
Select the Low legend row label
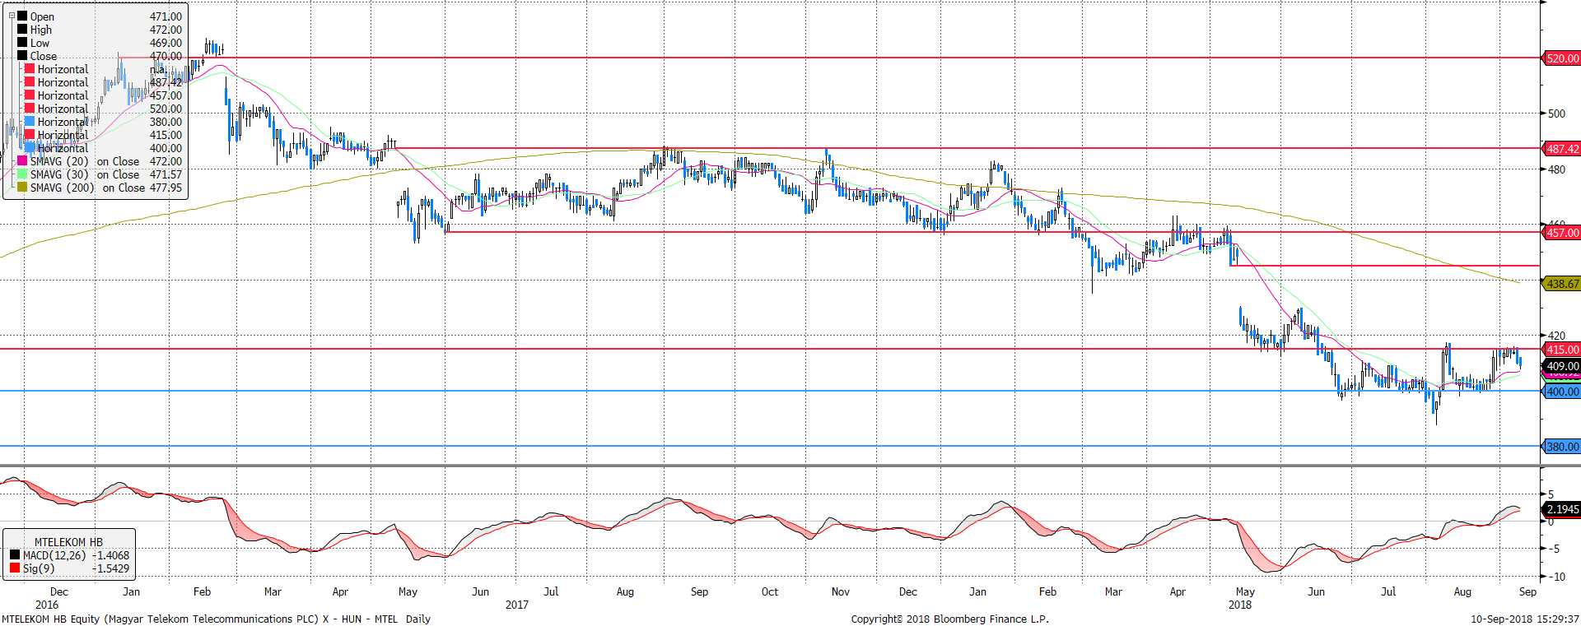click(x=40, y=43)
